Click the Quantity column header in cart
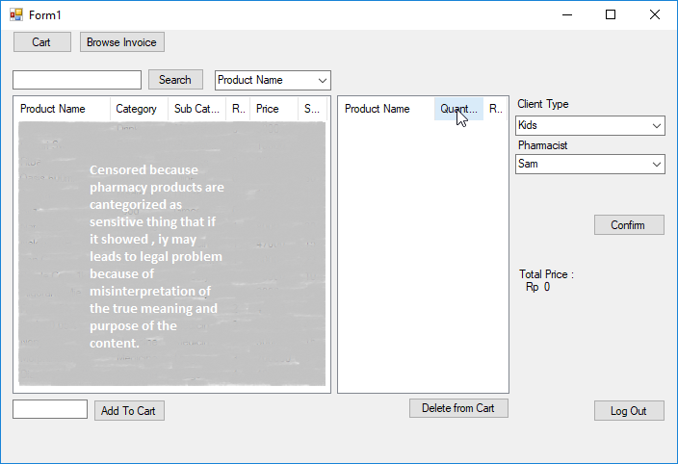The height and width of the screenshot is (464, 678). pyautogui.click(x=458, y=109)
